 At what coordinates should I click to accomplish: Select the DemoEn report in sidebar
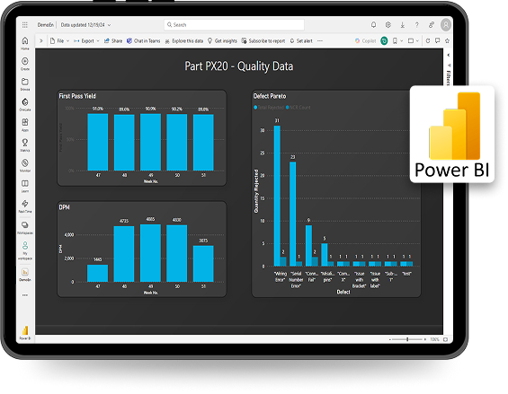pyautogui.click(x=25, y=275)
